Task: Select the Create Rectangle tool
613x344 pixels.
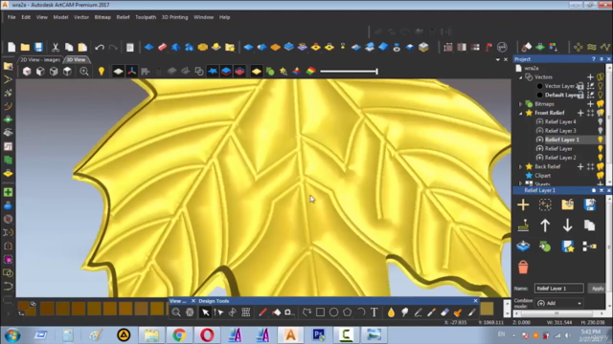Action: pos(320,312)
